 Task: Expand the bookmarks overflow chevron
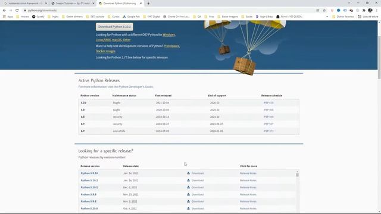[327, 17]
